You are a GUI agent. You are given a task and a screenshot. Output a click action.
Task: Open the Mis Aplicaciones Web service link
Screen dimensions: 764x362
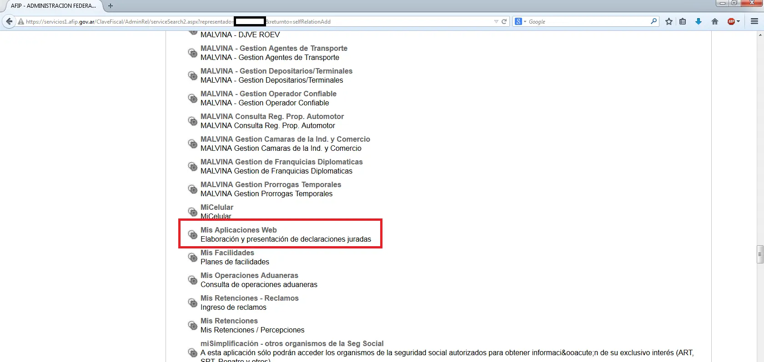(x=239, y=230)
